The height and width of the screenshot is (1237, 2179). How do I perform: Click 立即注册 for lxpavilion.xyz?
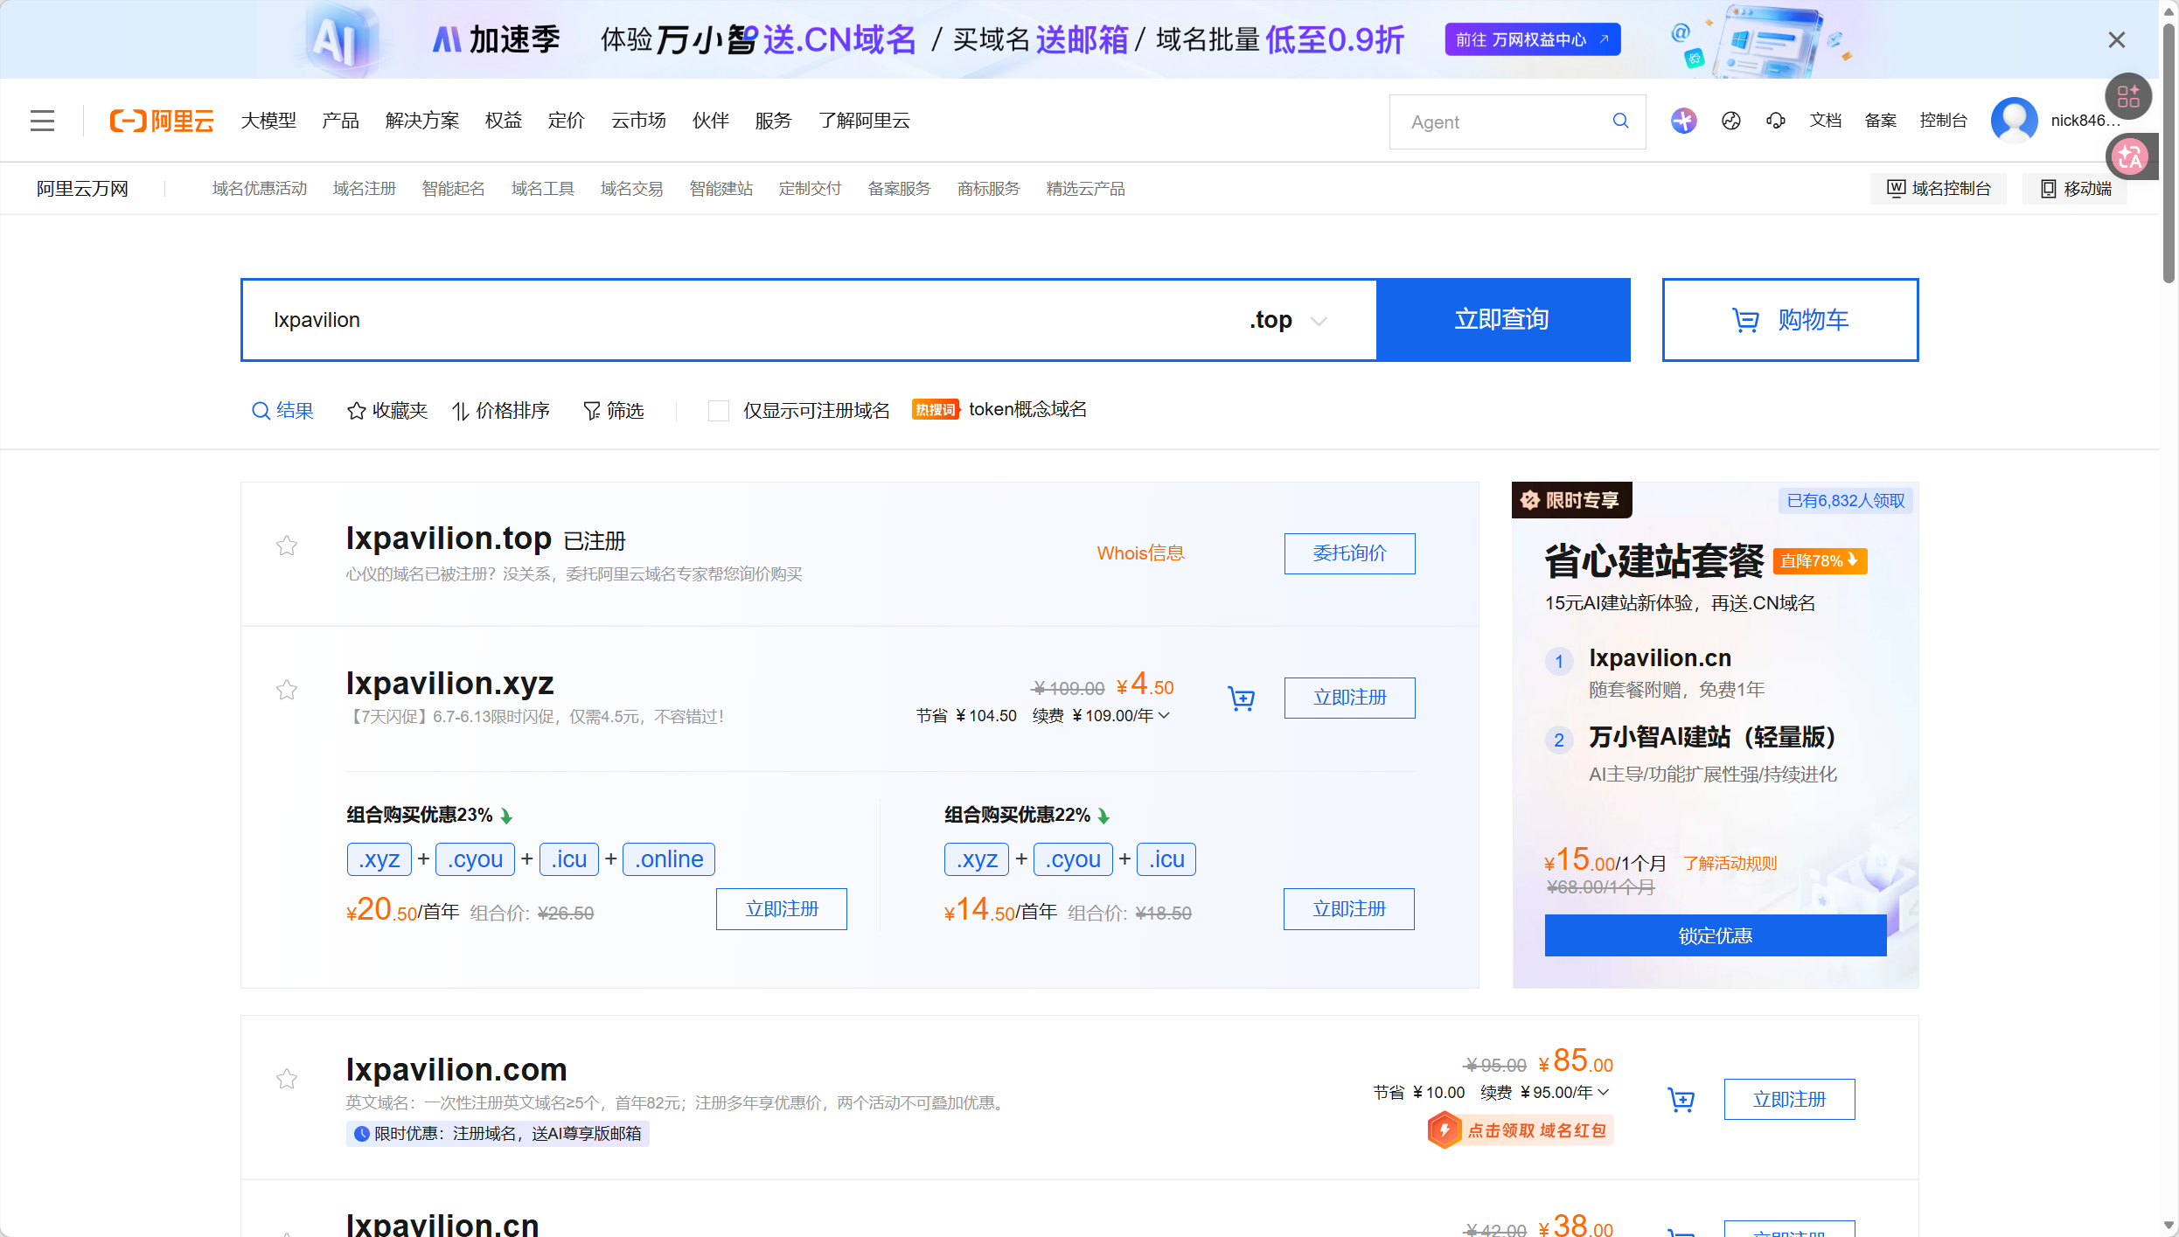click(x=1349, y=698)
